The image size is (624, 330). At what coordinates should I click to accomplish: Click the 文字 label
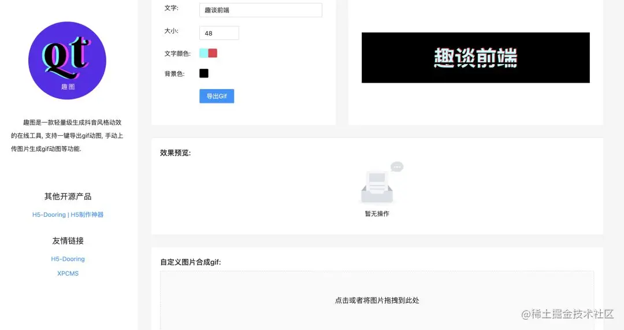171,8
